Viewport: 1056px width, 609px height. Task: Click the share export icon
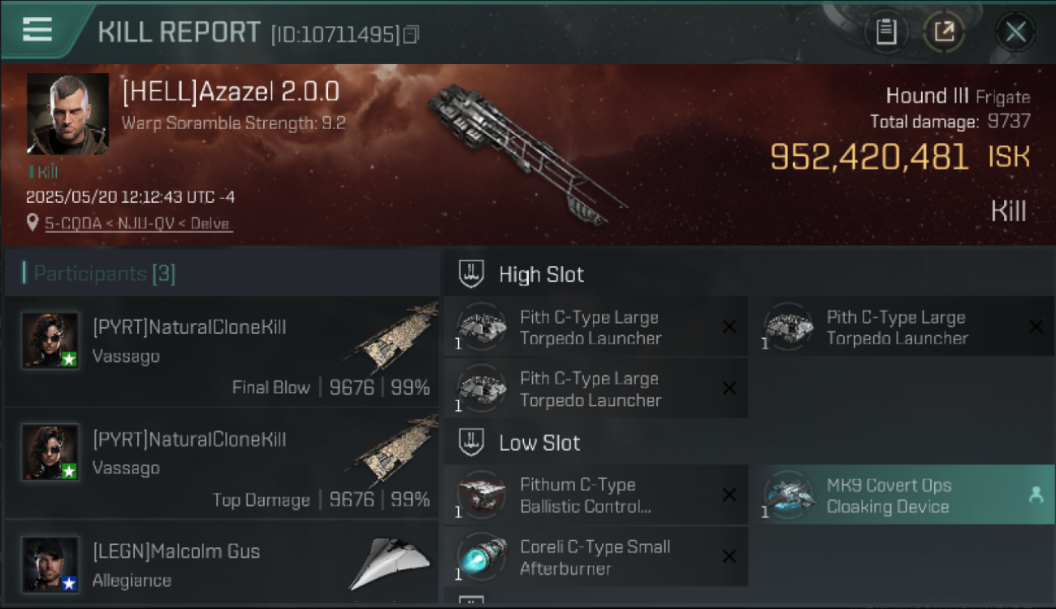[x=944, y=32]
